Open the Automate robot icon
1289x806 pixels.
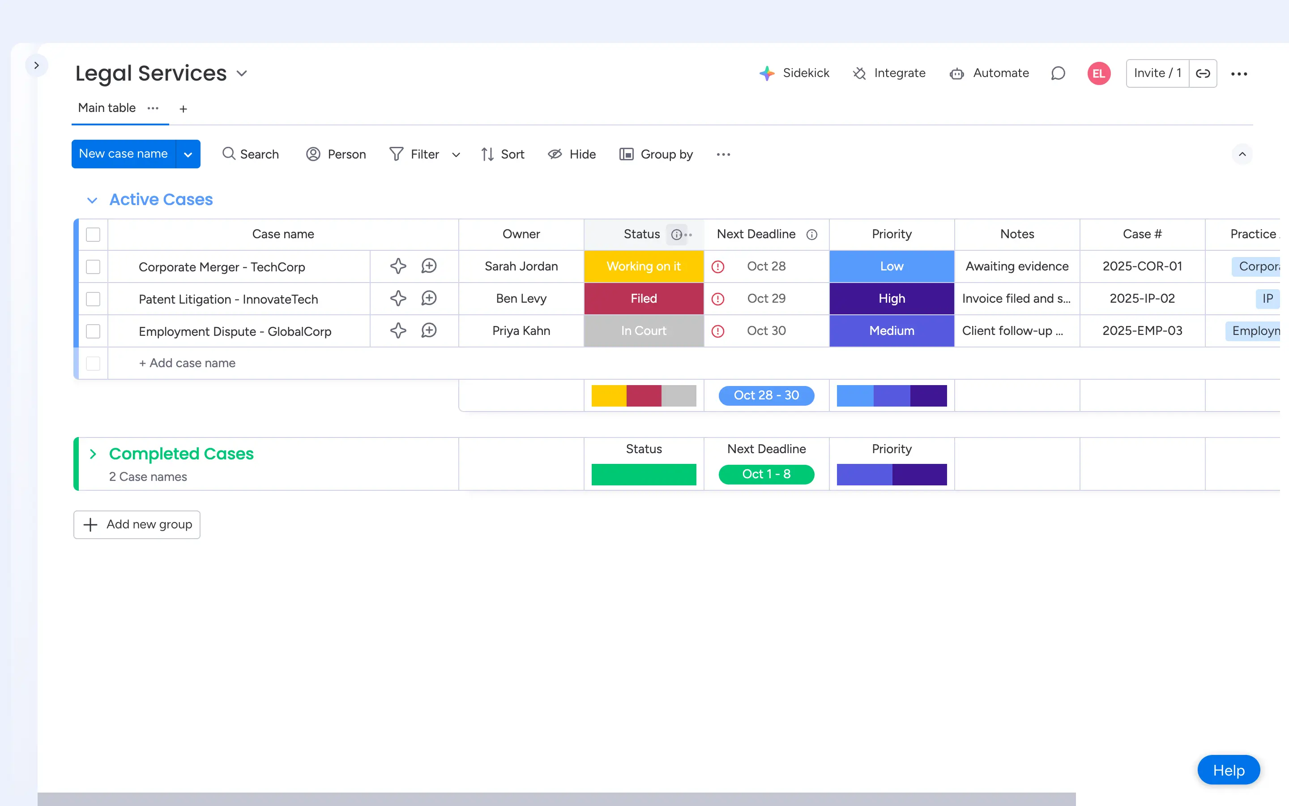956,73
